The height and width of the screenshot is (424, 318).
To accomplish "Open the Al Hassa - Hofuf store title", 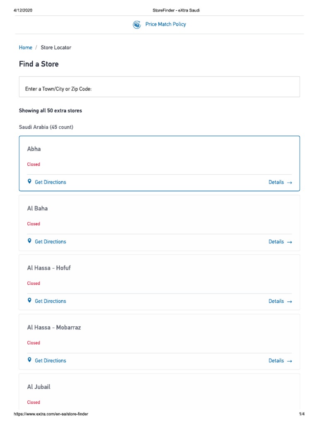I will [x=49, y=268].
